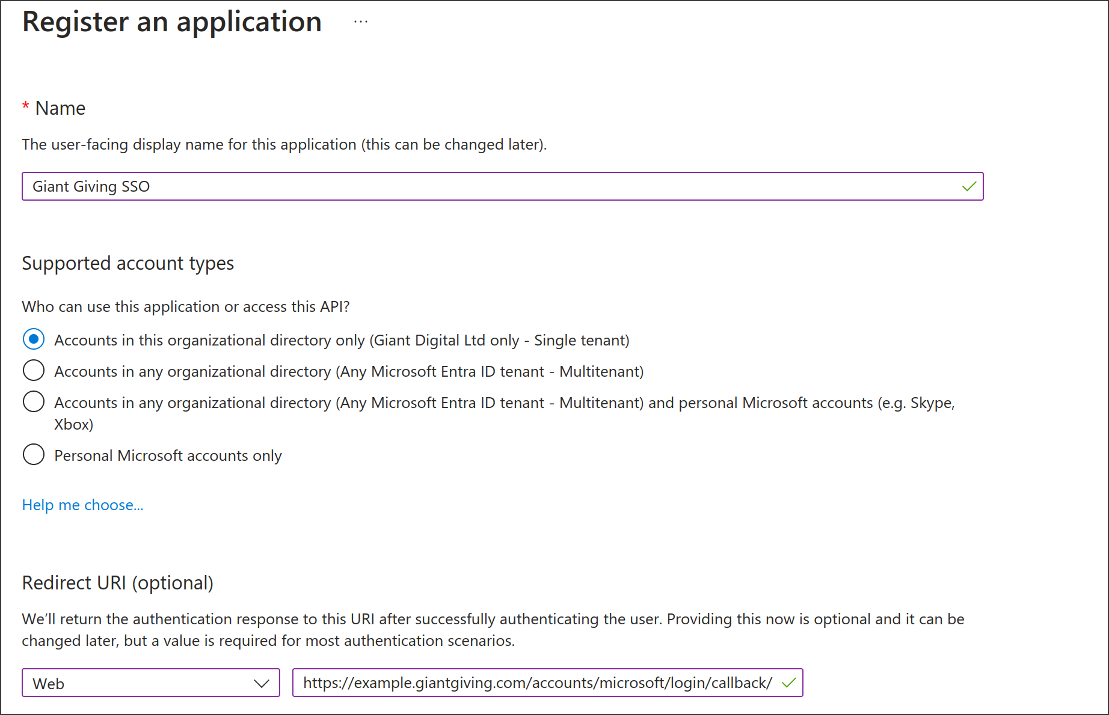Click the Supported account types heading

coord(127,263)
